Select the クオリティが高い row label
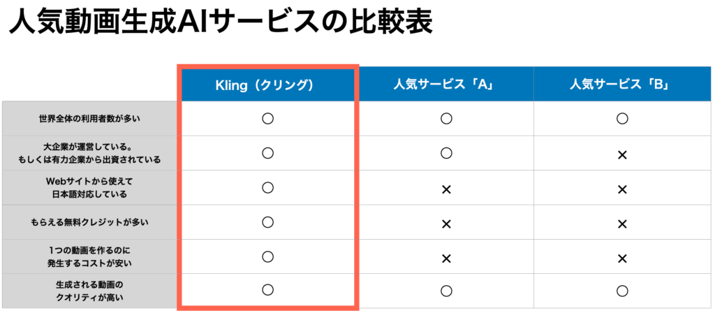Screen dimensions: 715x311 [90, 291]
